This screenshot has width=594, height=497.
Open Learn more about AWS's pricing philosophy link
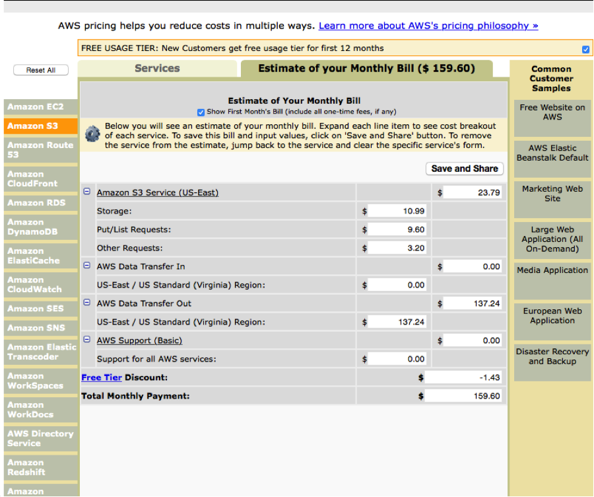pos(428,26)
